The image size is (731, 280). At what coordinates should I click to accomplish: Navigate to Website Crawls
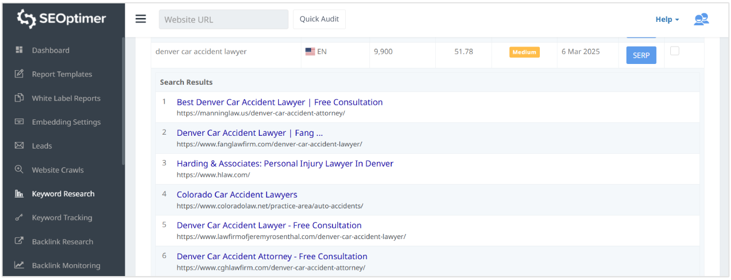coord(58,170)
